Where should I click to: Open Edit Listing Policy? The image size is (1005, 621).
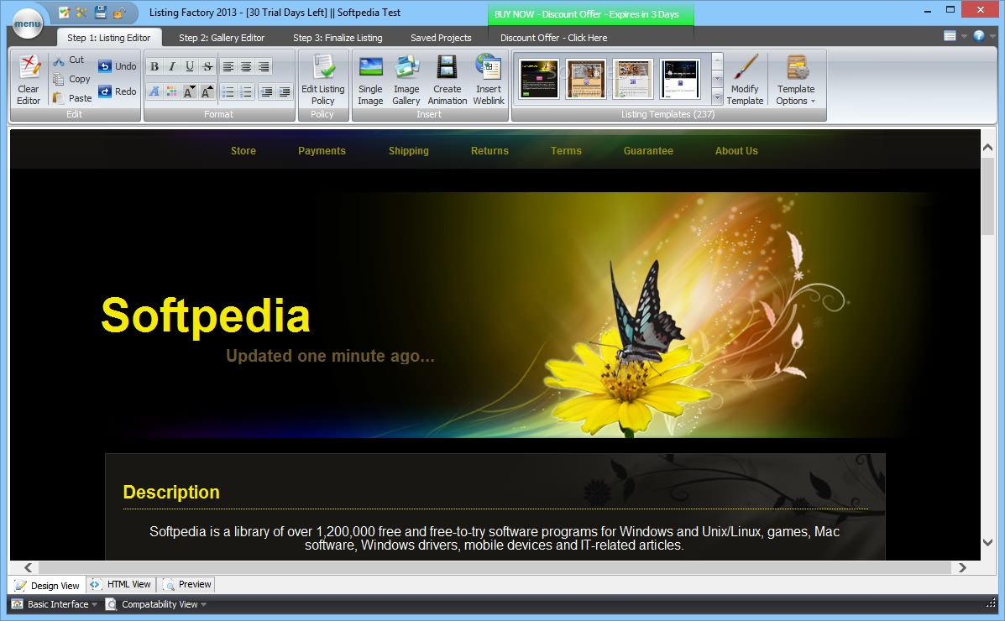[323, 81]
